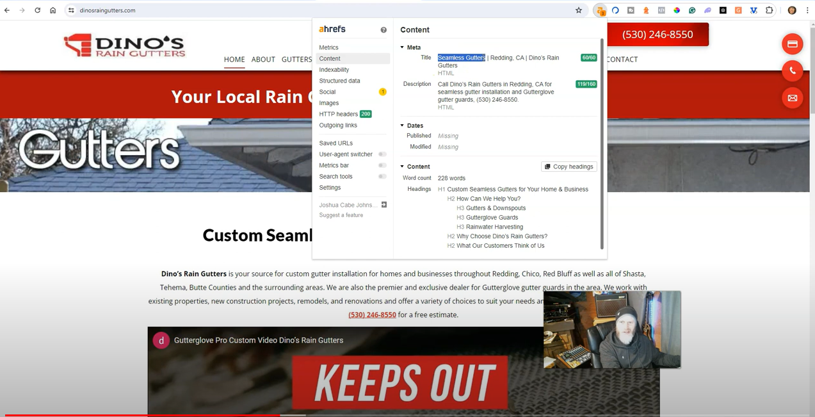This screenshot has height=417, width=815.
Task: Click the video title Gutterglove Pro Custom Video
Action: (259, 340)
